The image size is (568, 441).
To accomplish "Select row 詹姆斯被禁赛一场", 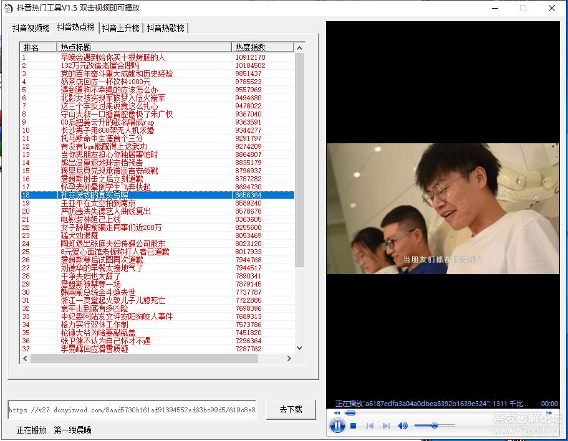I will click(x=157, y=285).
